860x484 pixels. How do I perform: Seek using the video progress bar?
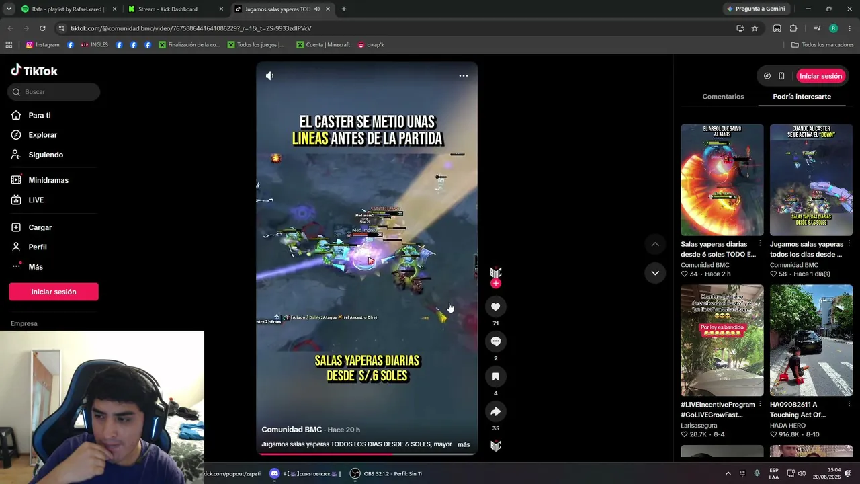367,454
